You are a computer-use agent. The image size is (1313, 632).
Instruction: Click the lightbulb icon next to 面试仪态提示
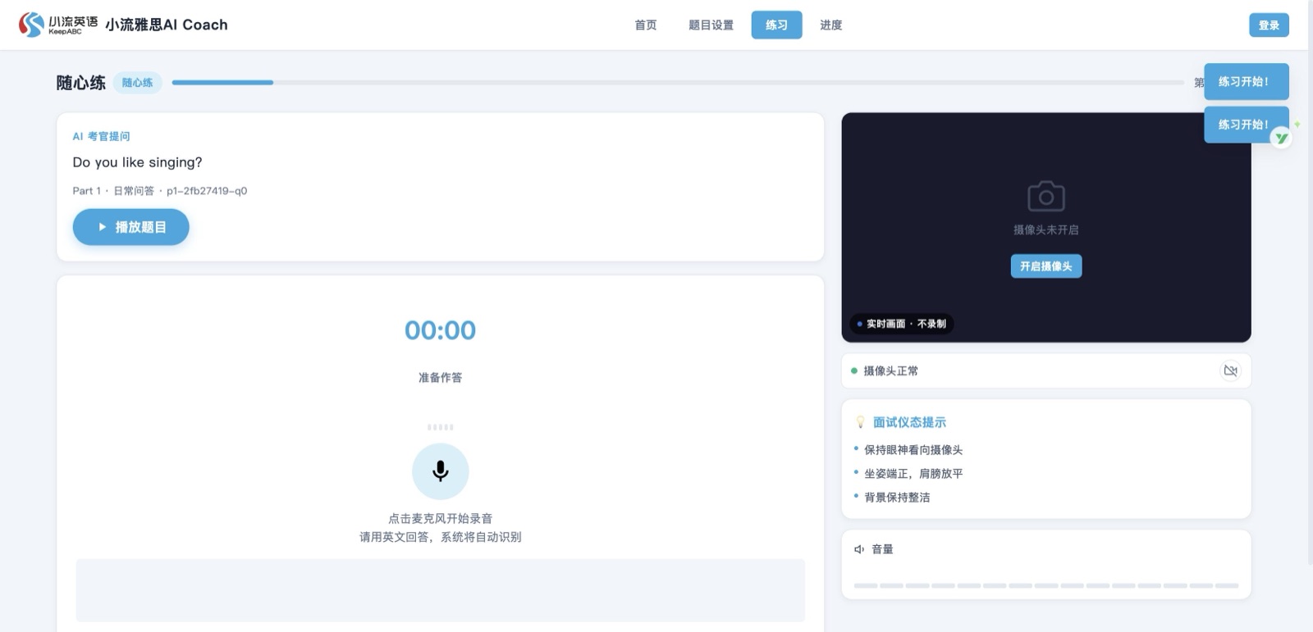860,422
